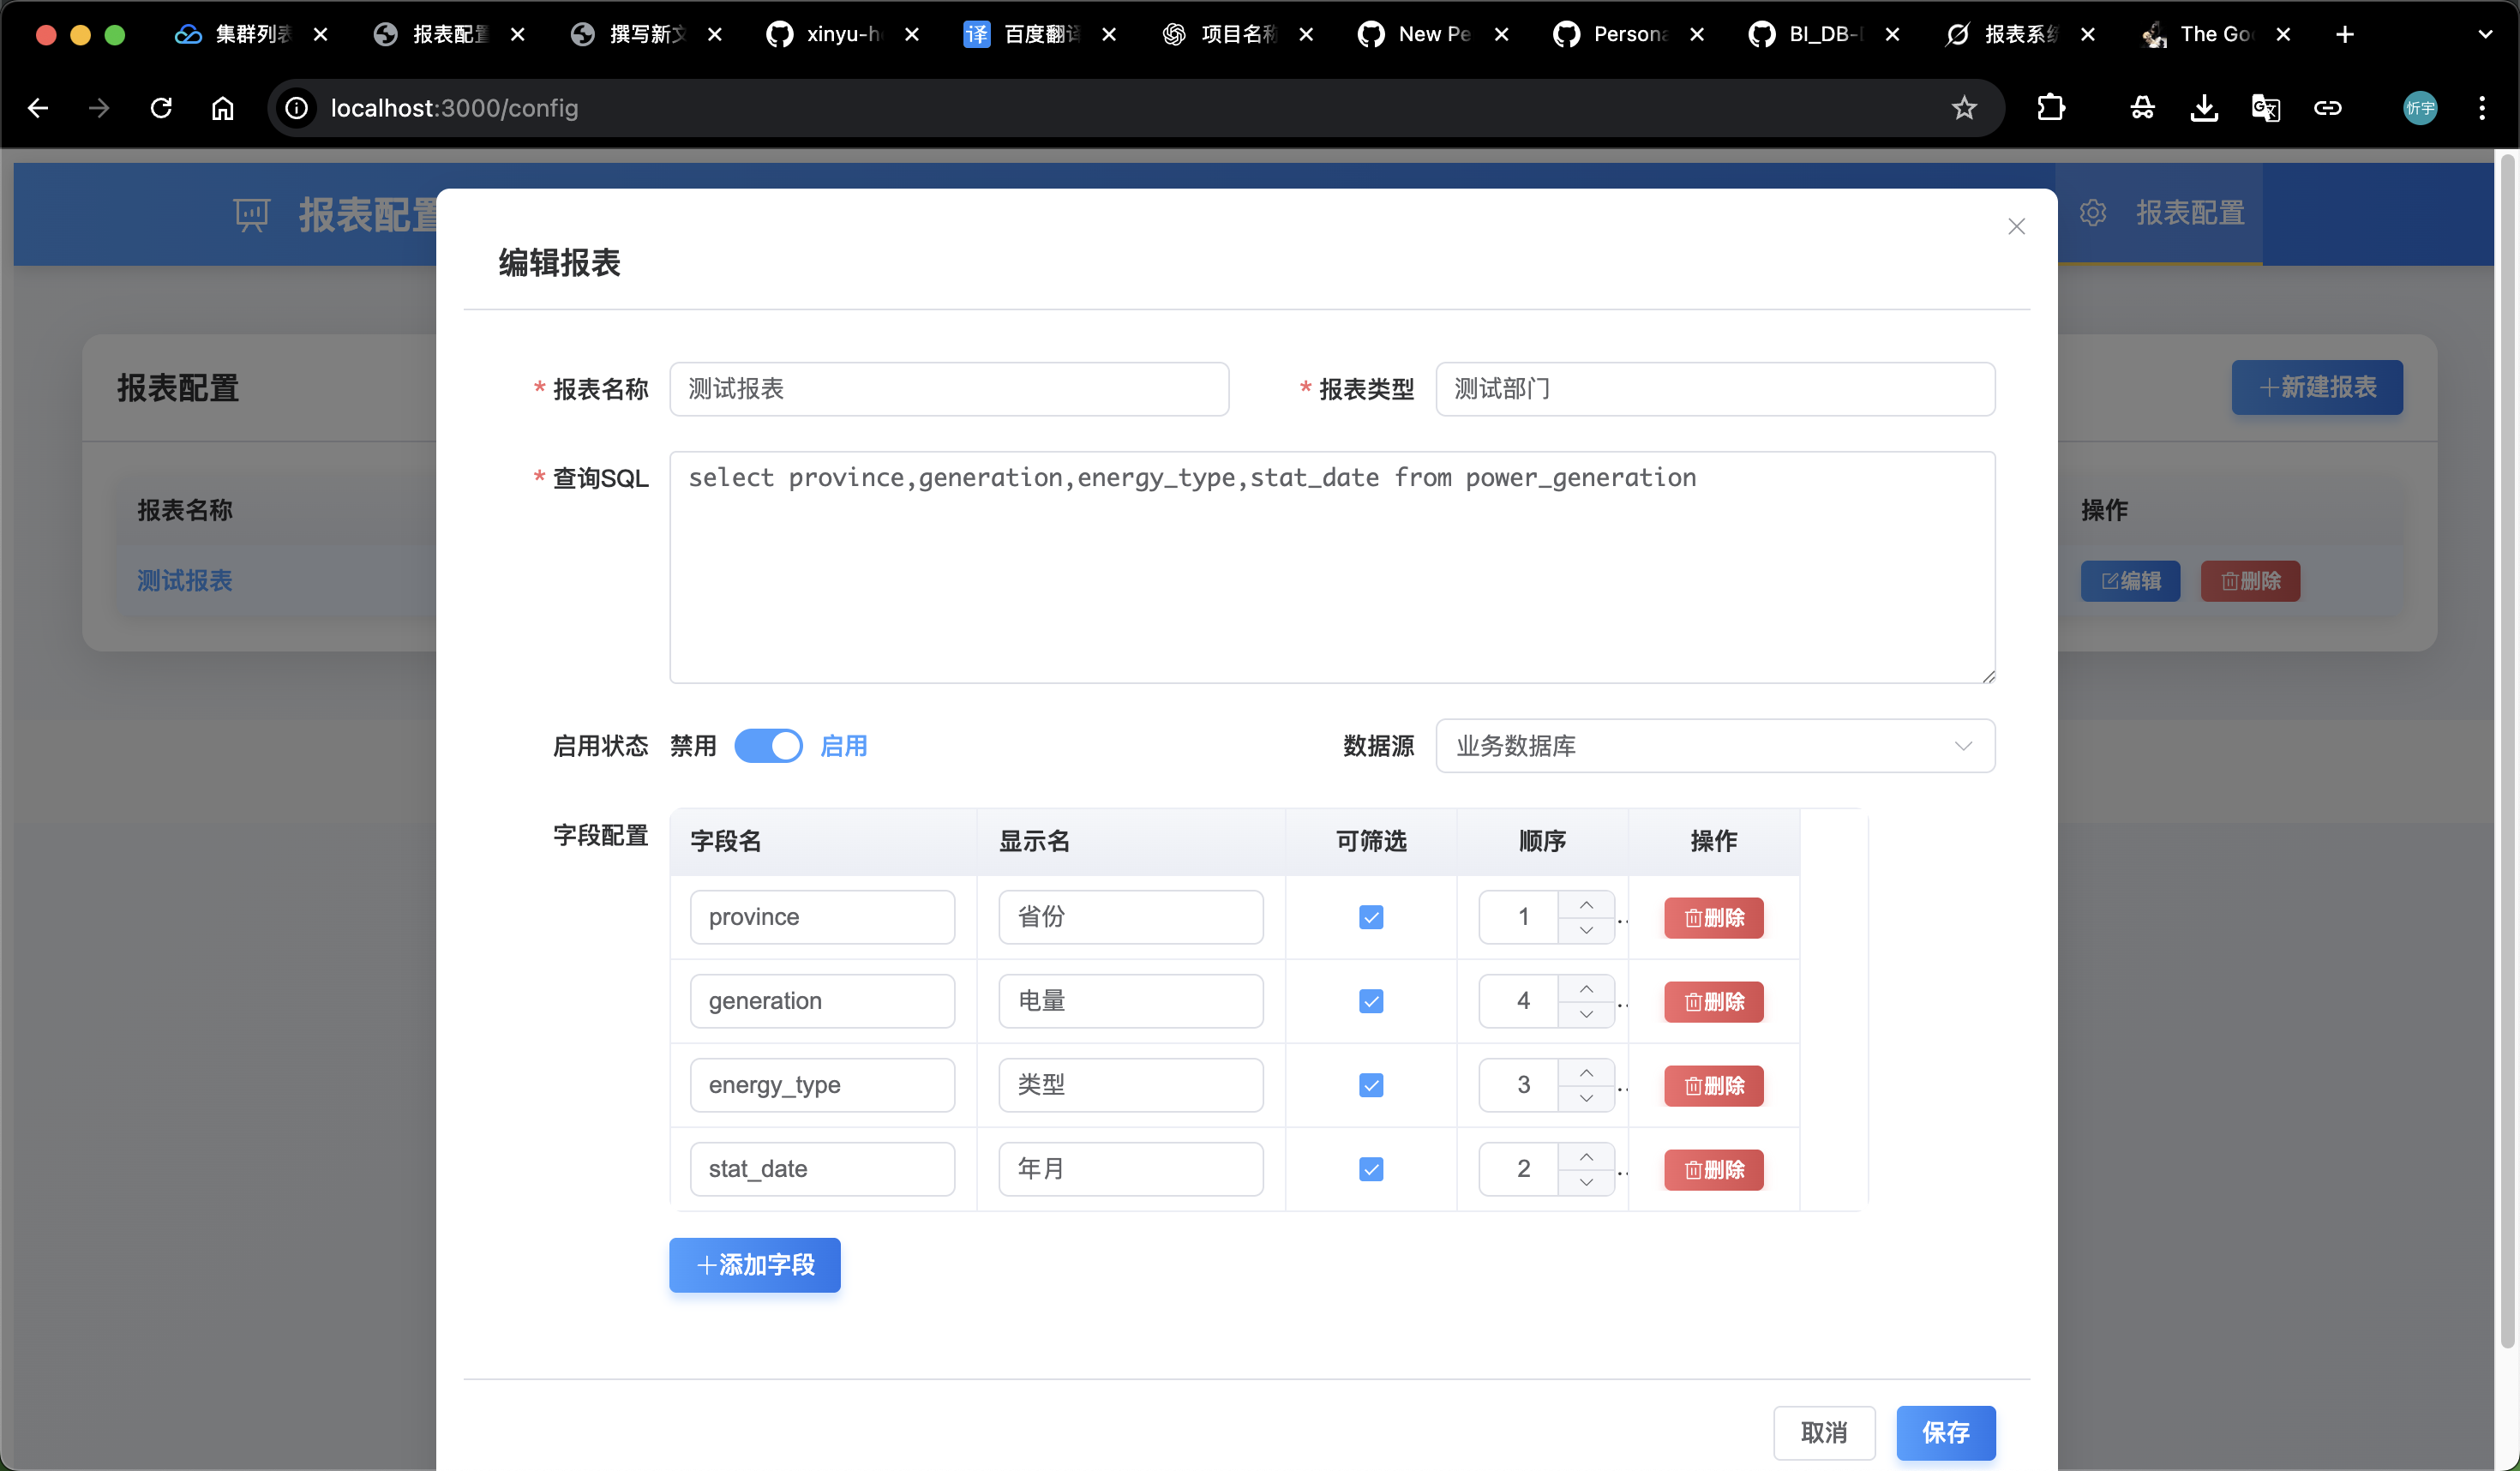Reload the page with refresh icon
2520x1471 pixels.
pos(161,108)
